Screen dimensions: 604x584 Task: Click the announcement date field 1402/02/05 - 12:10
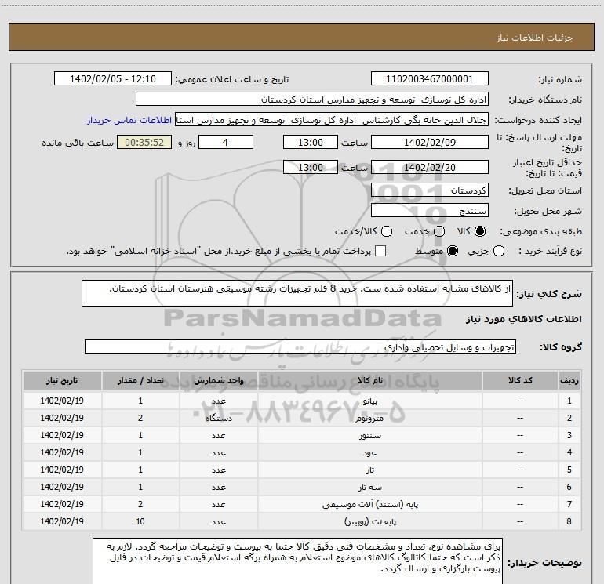point(113,79)
